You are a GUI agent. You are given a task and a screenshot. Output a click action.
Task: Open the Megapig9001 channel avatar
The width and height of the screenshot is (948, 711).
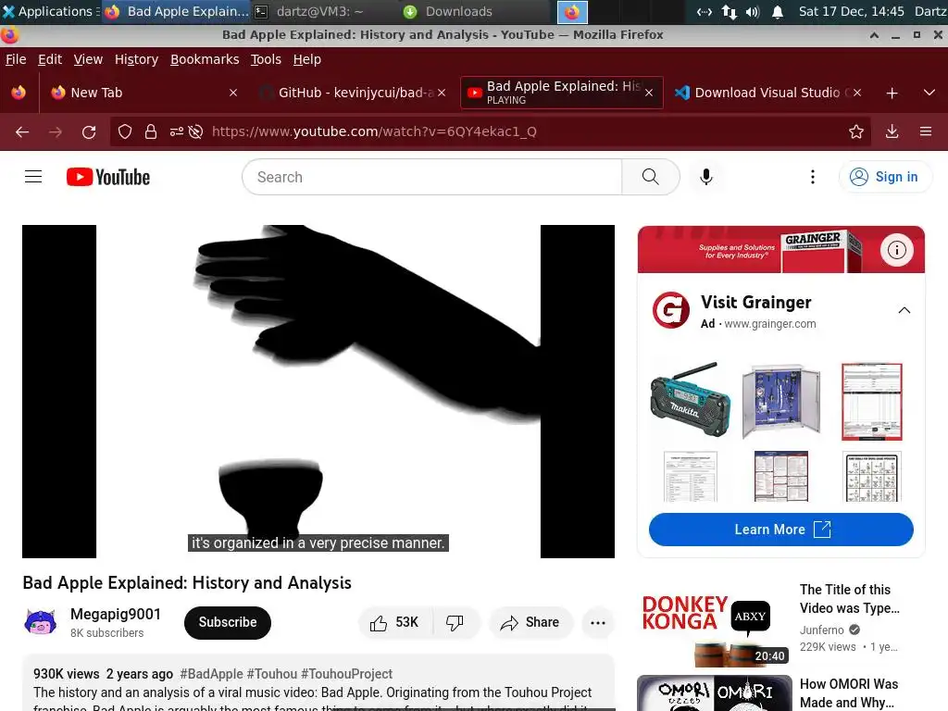(41, 622)
